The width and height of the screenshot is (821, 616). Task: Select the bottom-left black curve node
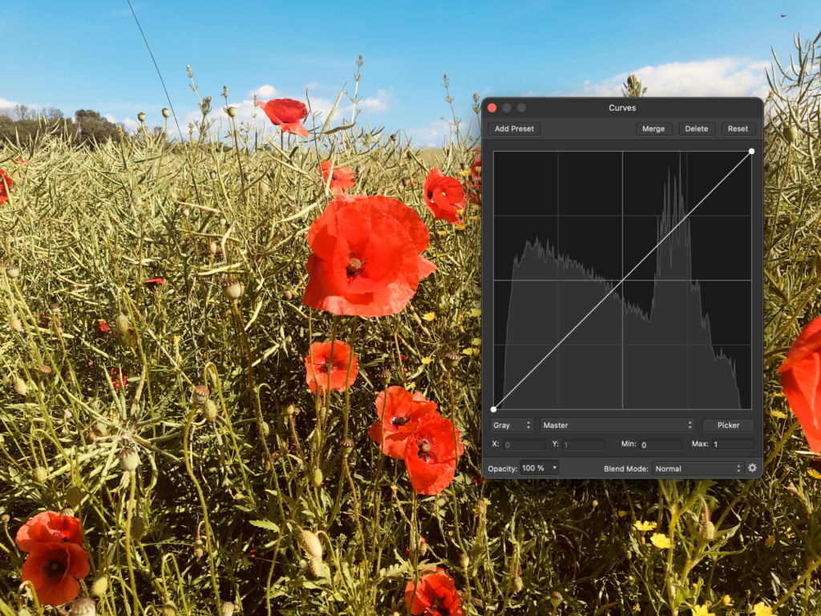(493, 409)
